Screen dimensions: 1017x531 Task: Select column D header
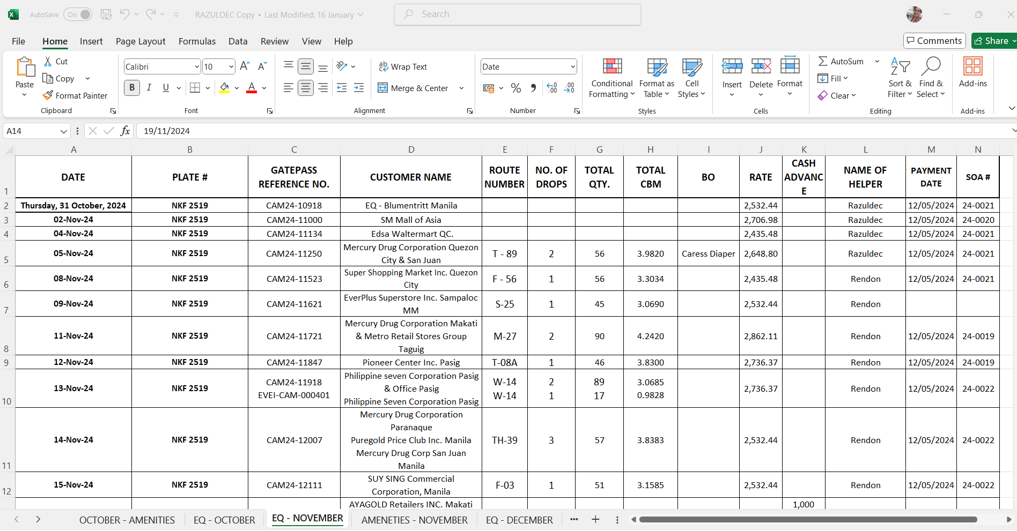(411, 149)
